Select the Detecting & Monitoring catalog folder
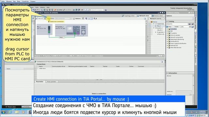The height and width of the screenshot is (117, 209). coord(177,39)
